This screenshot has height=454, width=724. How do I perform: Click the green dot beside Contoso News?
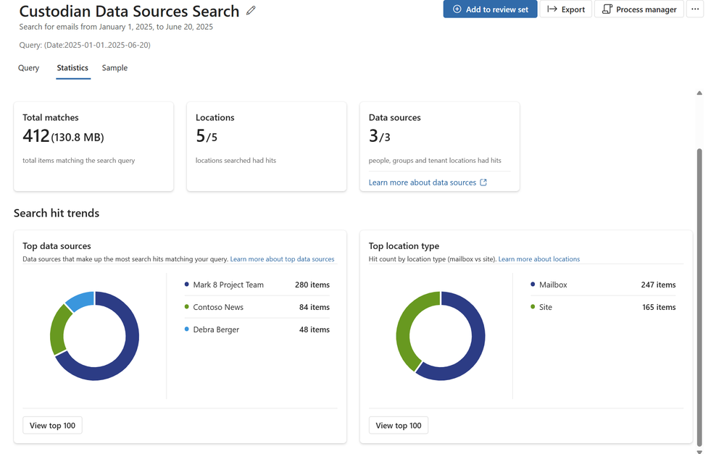click(x=187, y=307)
